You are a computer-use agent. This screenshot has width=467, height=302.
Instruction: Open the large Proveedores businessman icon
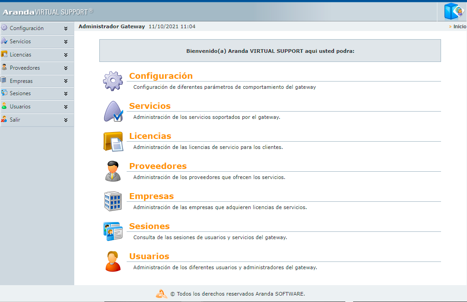113,171
